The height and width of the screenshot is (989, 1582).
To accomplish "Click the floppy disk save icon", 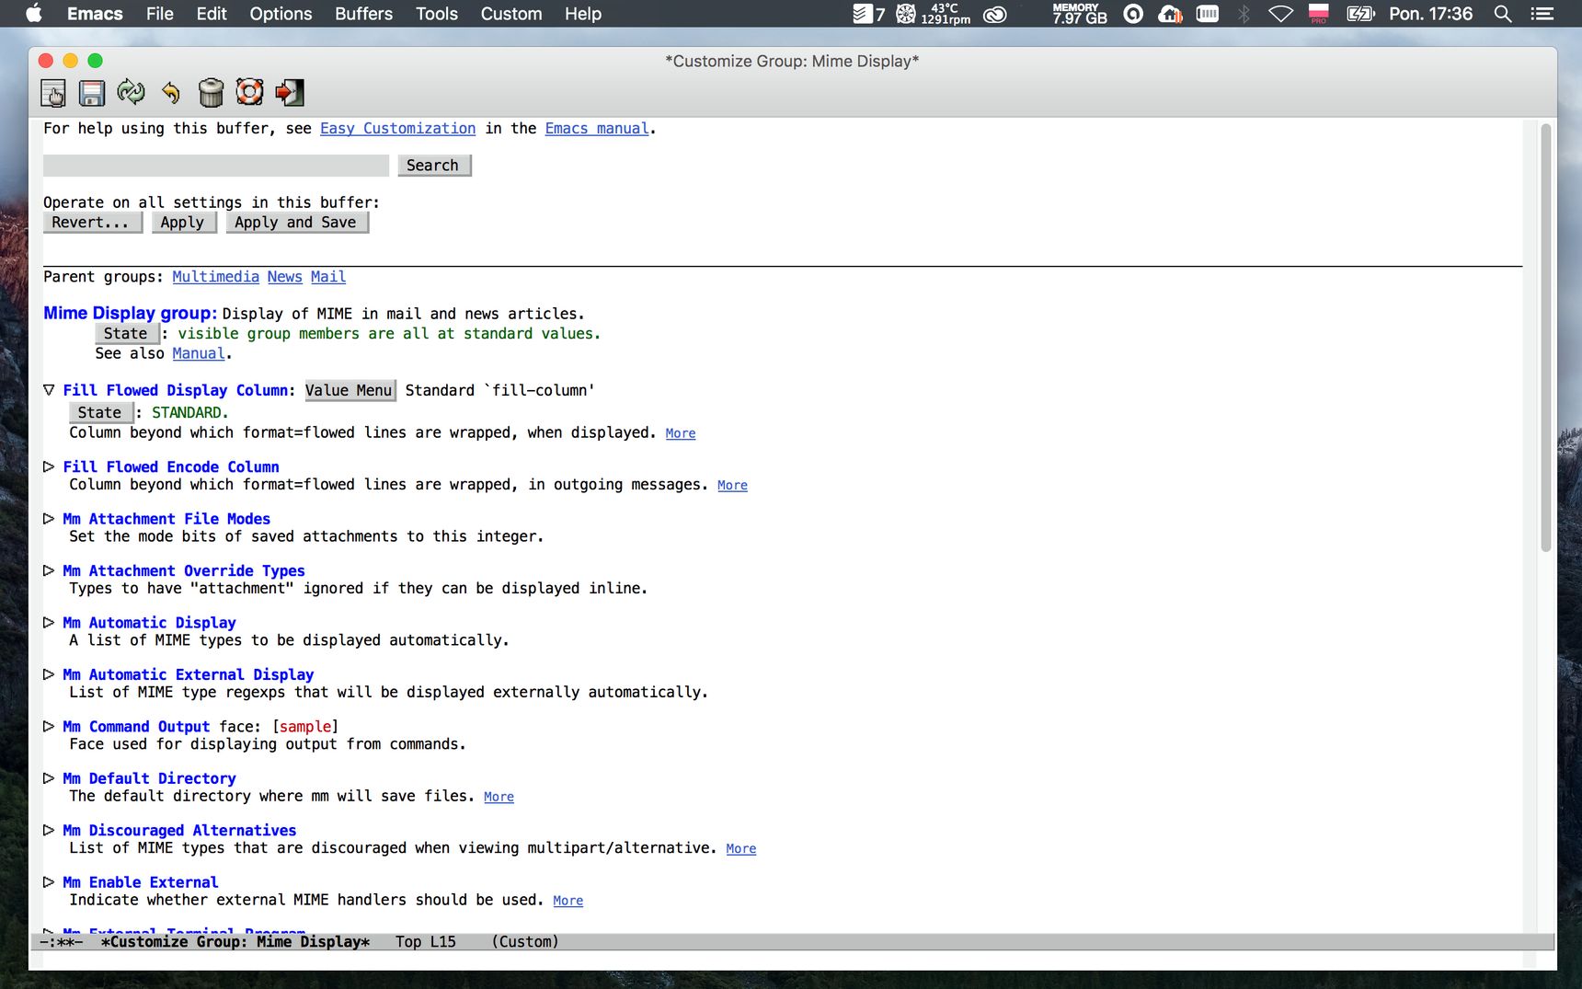I will click(92, 92).
